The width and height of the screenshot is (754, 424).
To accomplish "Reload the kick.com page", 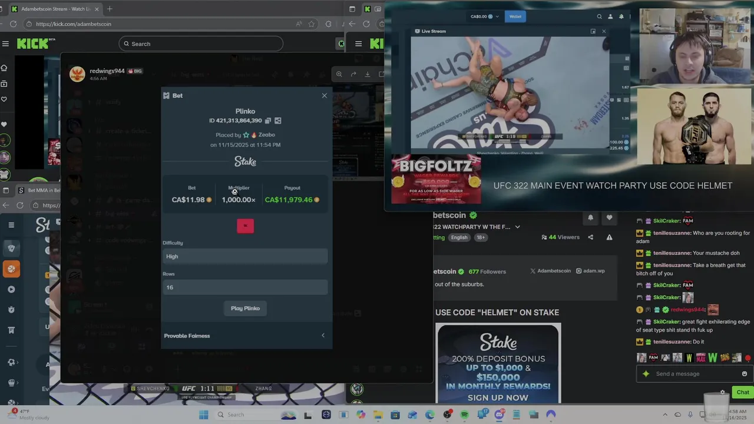I will (x=13, y=24).
